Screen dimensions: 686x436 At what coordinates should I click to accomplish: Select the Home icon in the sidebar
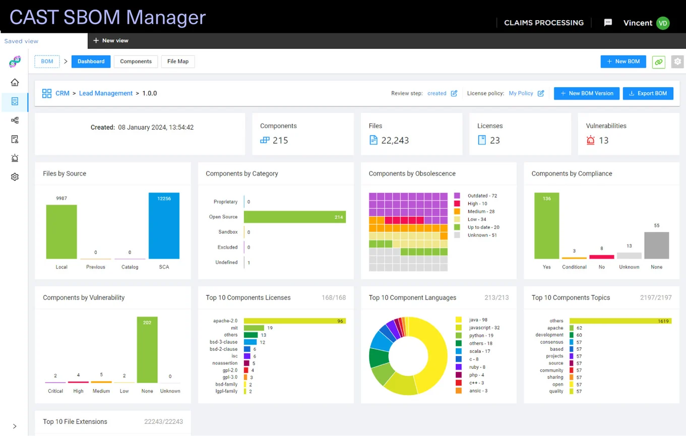click(x=14, y=82)
